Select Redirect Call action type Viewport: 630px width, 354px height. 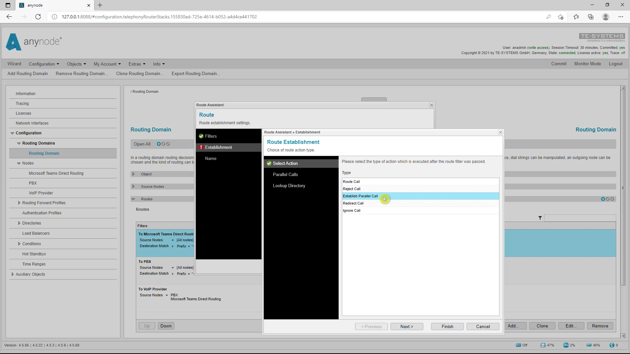420,203
